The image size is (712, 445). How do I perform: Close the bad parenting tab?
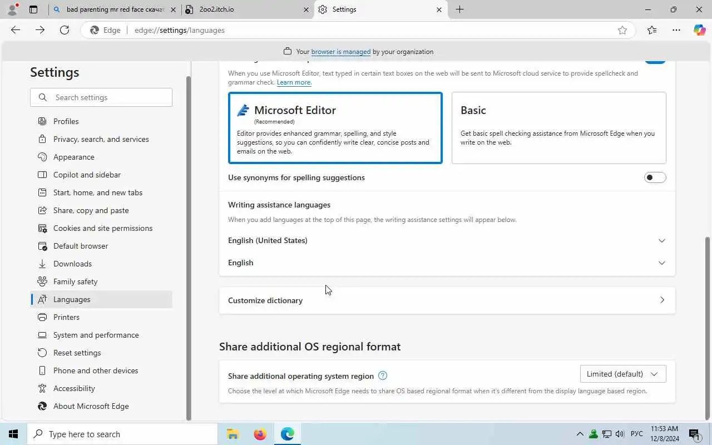coord(173,9)
